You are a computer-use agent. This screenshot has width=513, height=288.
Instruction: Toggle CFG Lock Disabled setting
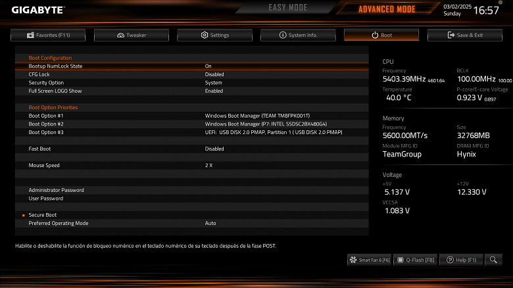[x=214, y=74]
